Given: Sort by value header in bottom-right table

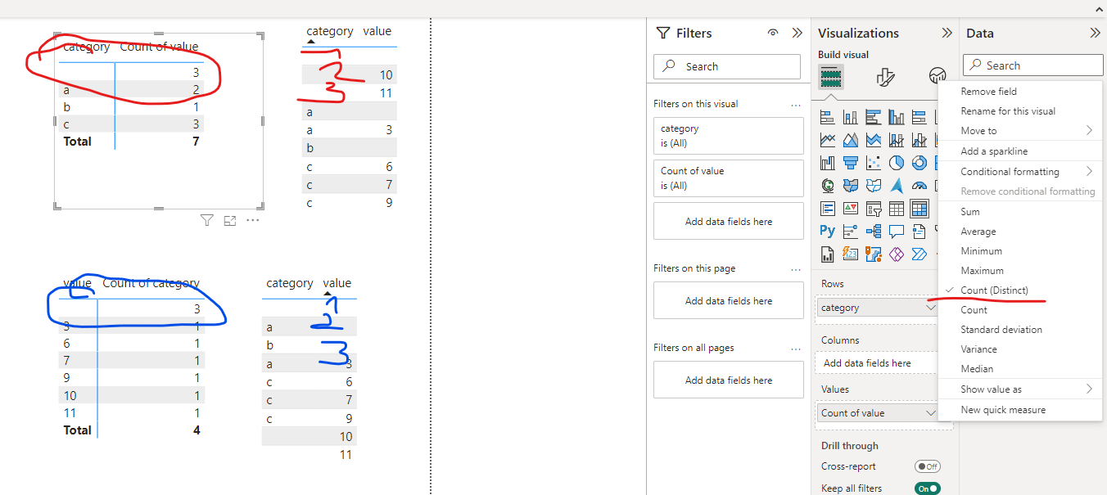Looking at the screenshot, I should click(x=337, y=283).
